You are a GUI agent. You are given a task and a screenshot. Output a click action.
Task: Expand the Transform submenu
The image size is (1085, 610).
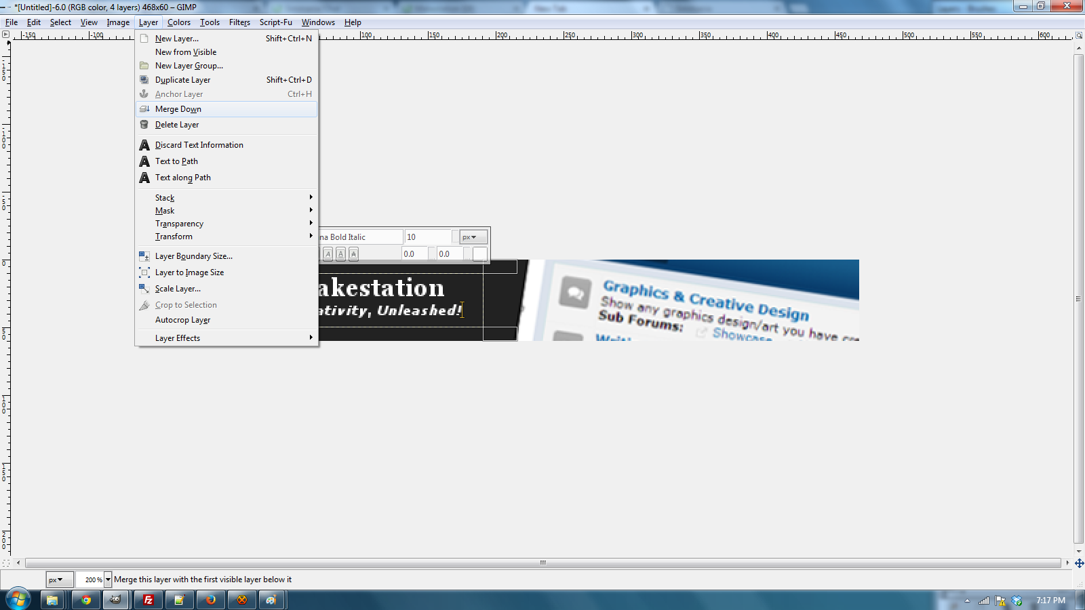226,237
